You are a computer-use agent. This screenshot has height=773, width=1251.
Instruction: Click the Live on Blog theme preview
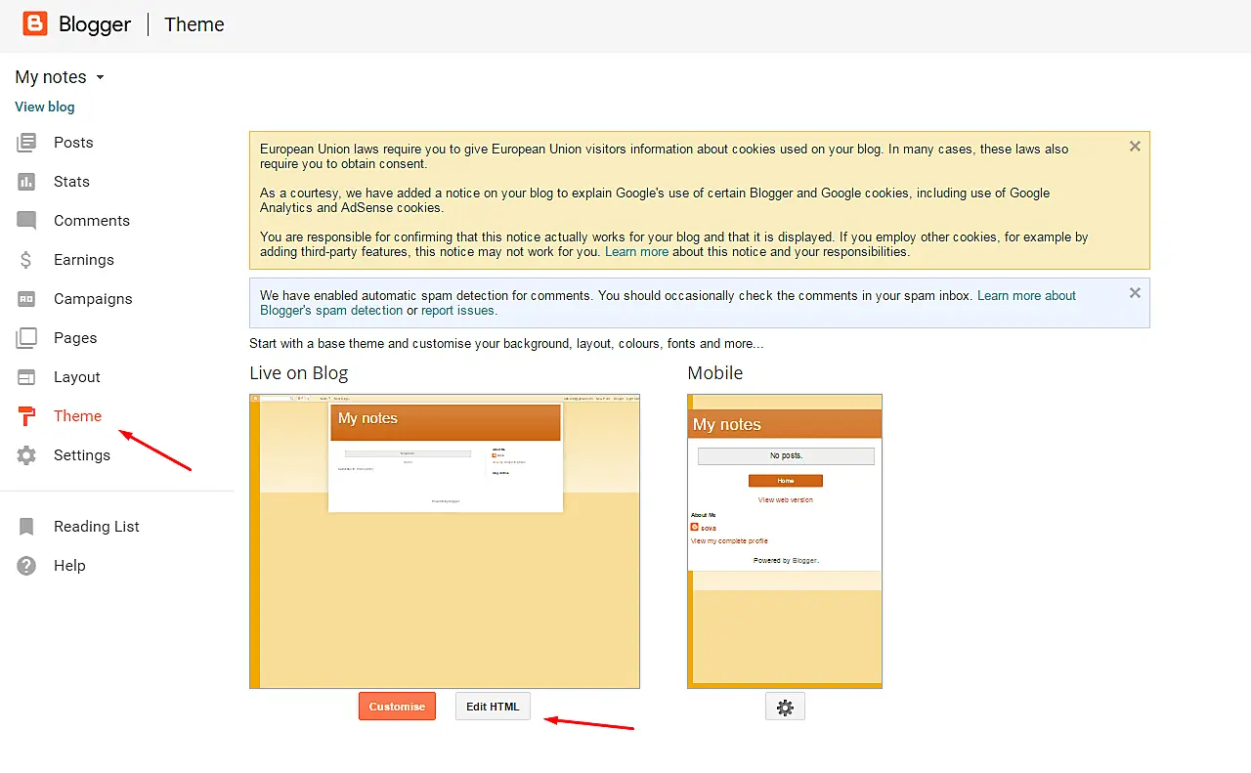(x=445, y=541)
